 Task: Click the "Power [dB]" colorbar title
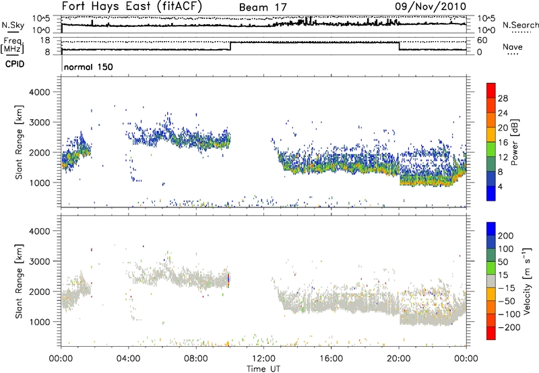514,142
